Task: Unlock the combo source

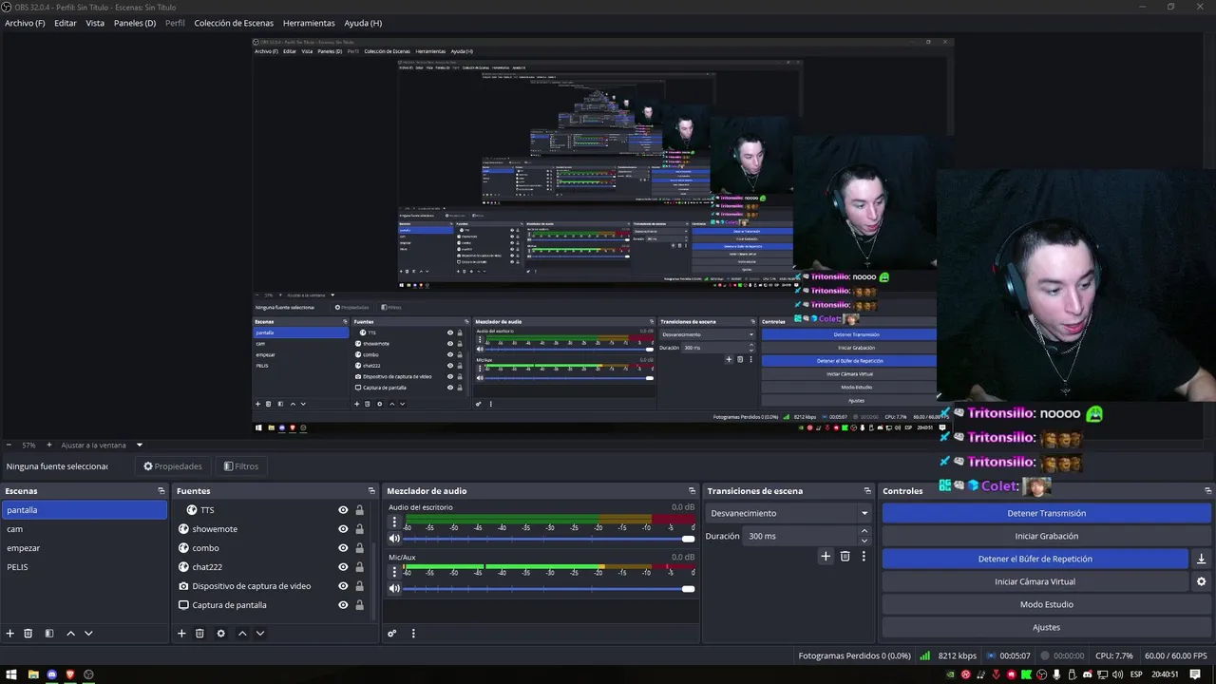Action: [x=359, y=548]
